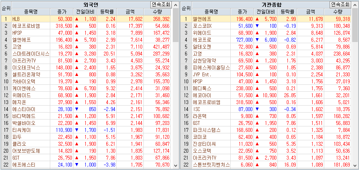The image size is (359, 170).
Task: Select 메디톡스 stock name
Action: tap(202, 88)
